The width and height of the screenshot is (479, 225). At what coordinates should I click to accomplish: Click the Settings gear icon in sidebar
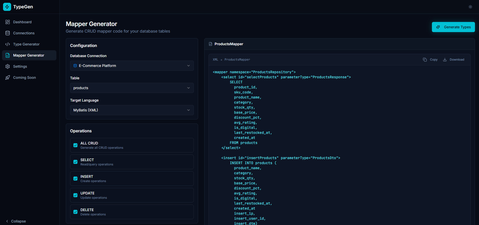[x=8, y=66]
